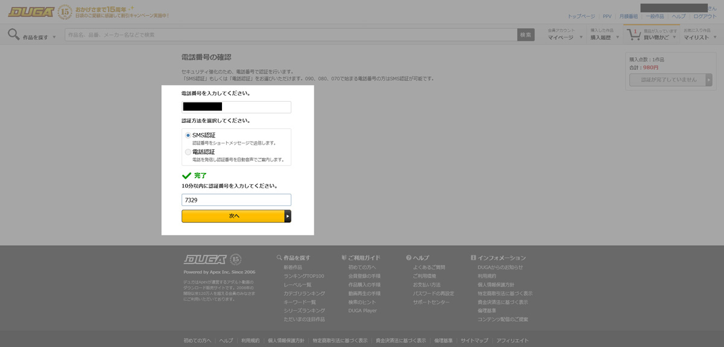The height and width of the screenshot is (347, 724).
Task: Click the shopping cart icon
Action: pos(634,35)
